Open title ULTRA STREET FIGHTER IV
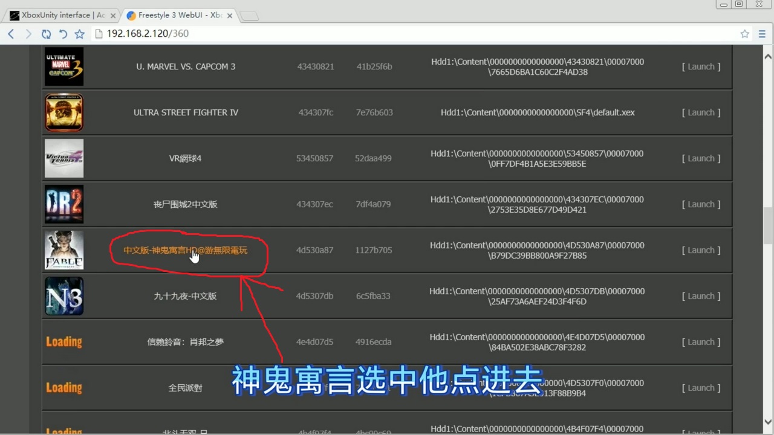 tap(186, 112)
